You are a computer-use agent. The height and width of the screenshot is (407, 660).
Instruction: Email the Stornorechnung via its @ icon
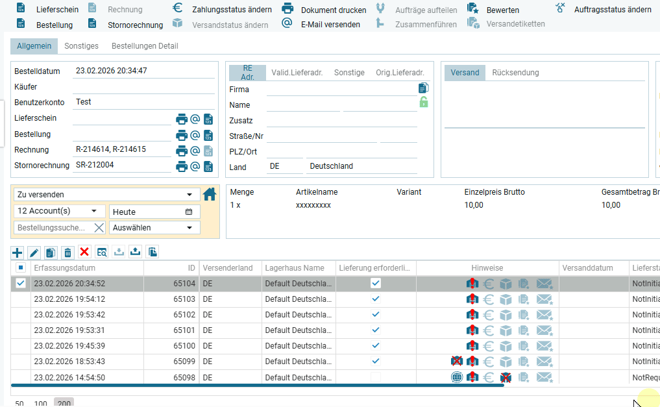coord(195,166)
